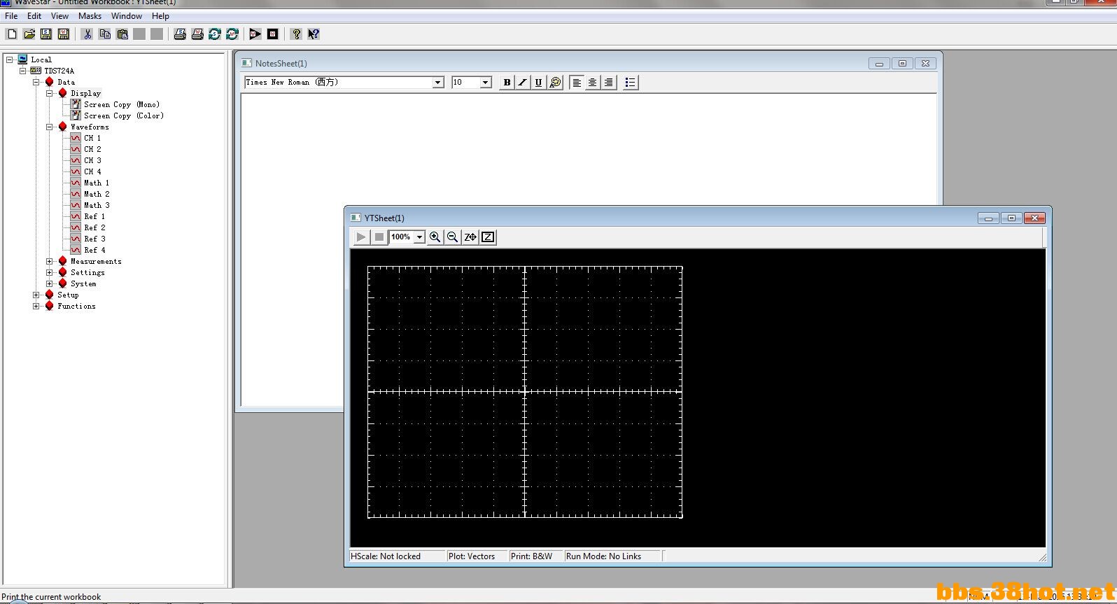The width and height of the screenshot is (1117, 604).
Task: Click the YTSheet graticule plot area
Action: click(525, 392)
